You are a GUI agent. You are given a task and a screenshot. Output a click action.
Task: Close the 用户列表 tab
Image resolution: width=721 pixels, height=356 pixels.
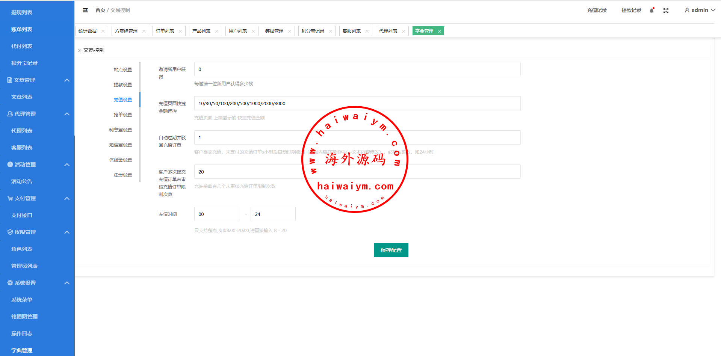[253, 31]
